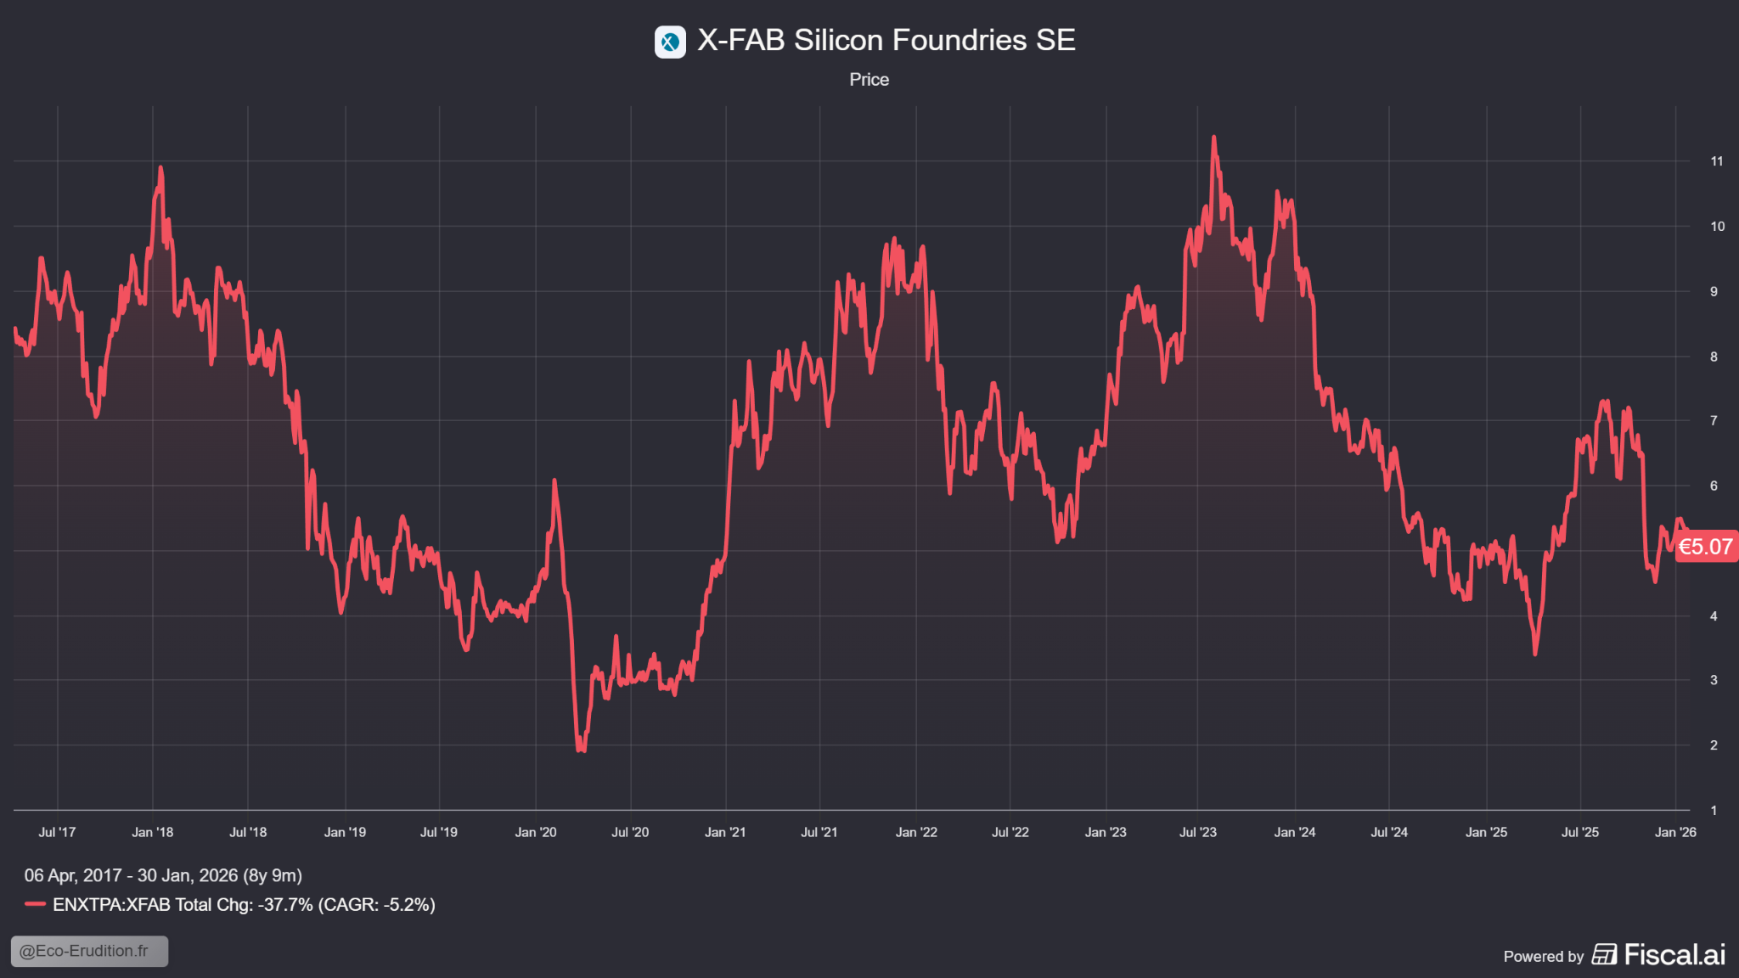
Task: Click the Jan '20 x-axis label
Action: 536,832
